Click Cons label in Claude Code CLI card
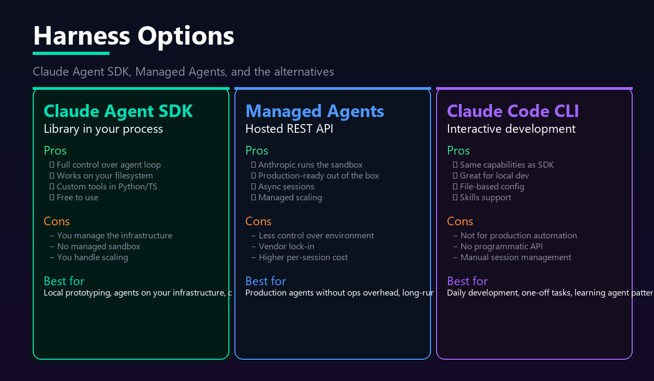 click(460, 222)
